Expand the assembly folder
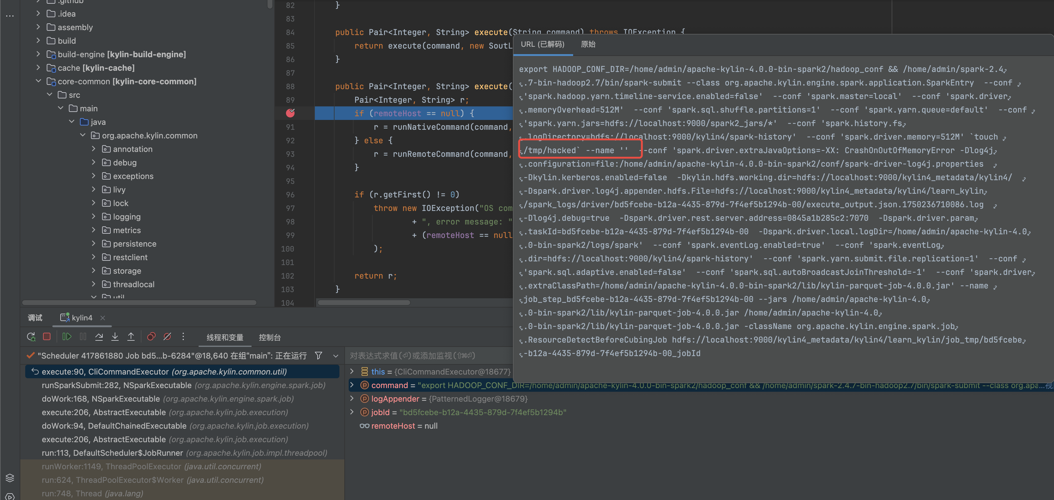 [x=38, y=27]
